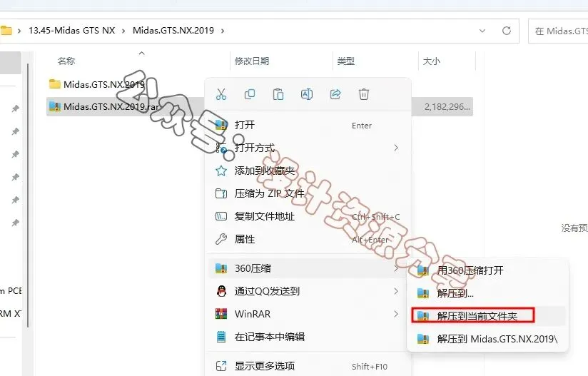The image size is (588, 376).
Task: Select 打开 menu entry
Action: pyautogui.click(x=308, y=125)
